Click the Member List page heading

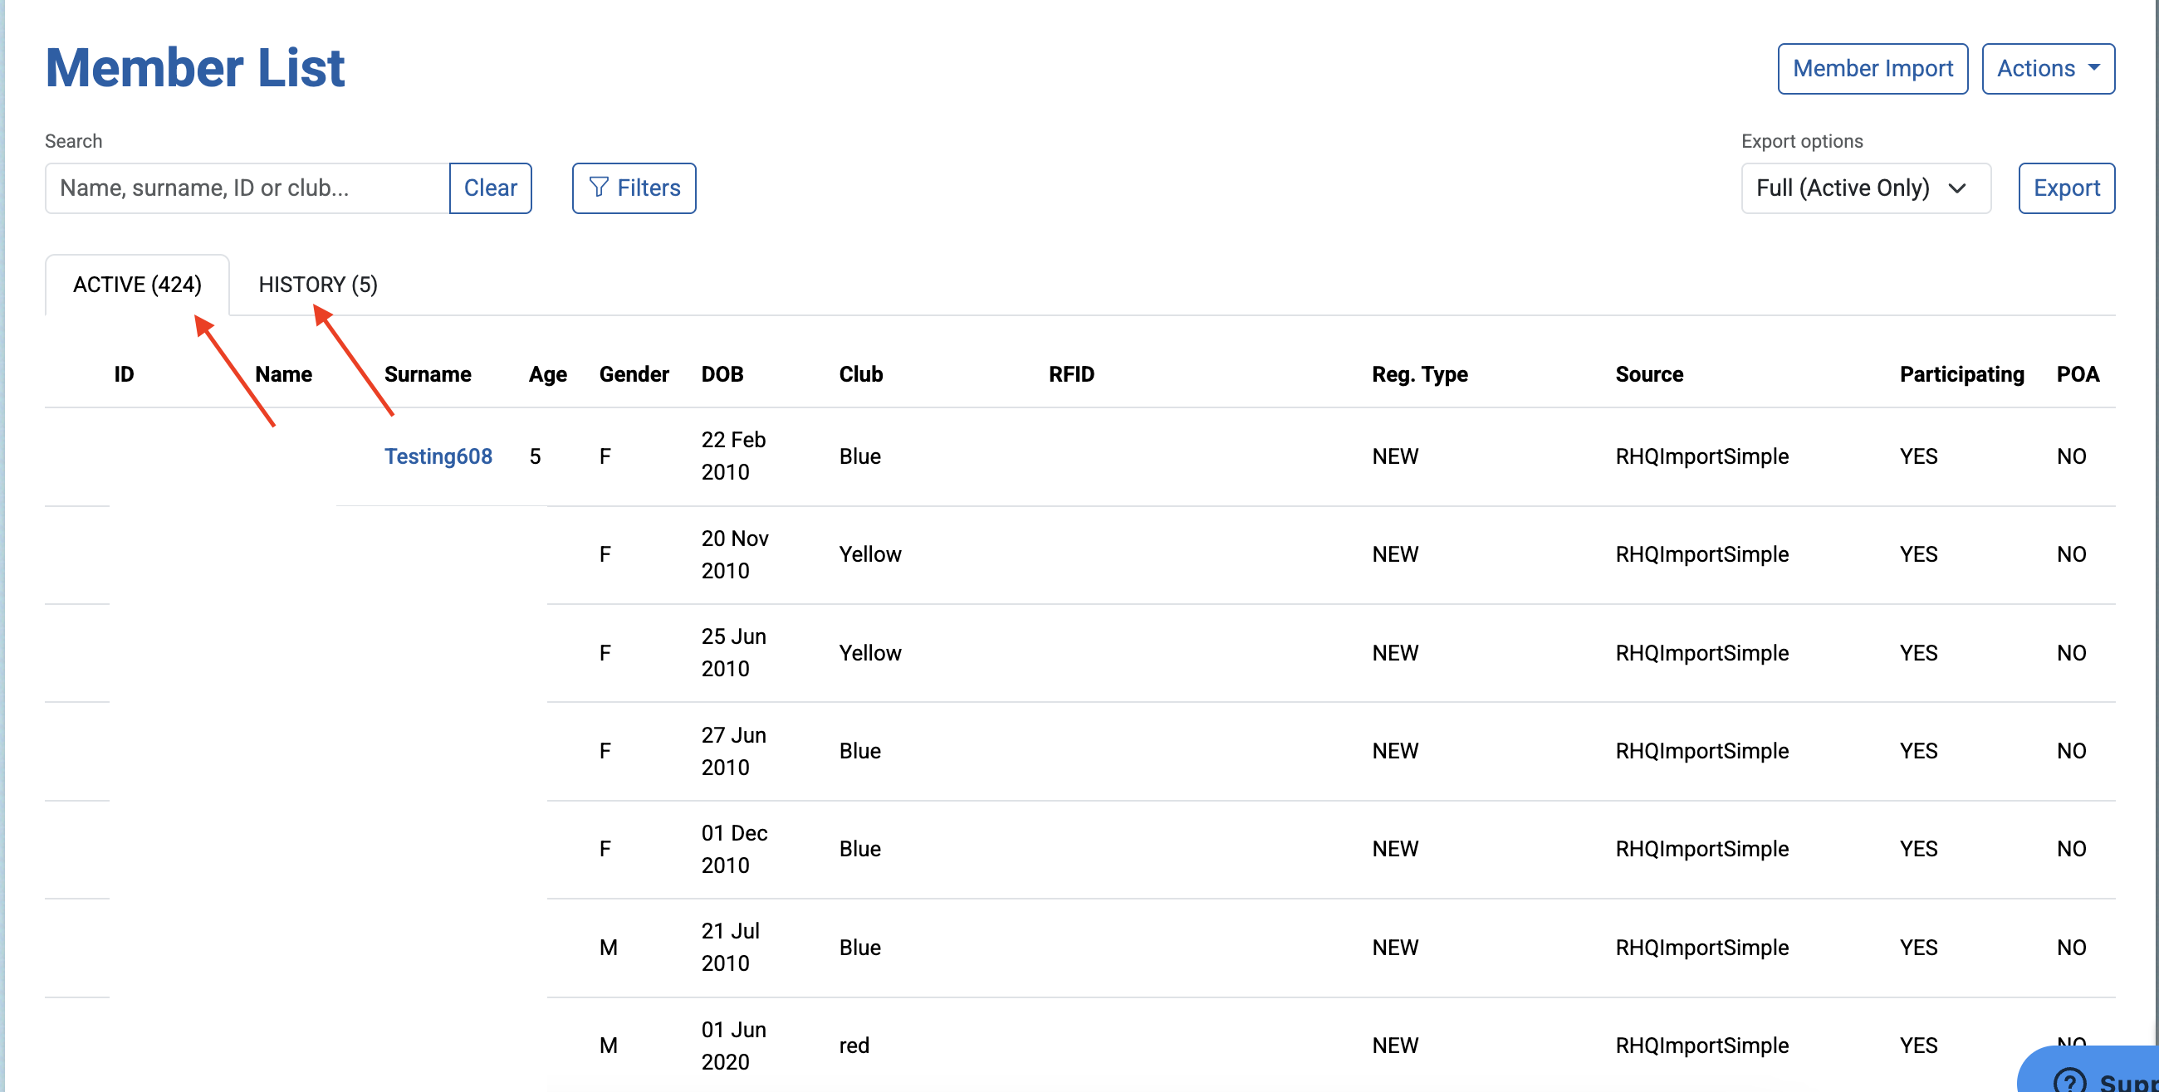click(194, 68)
